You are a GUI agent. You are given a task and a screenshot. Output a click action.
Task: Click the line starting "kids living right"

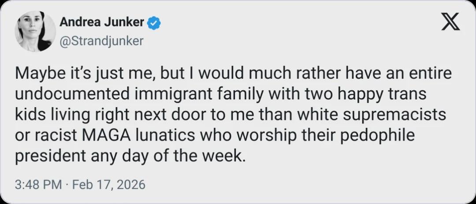click(231, 115)
